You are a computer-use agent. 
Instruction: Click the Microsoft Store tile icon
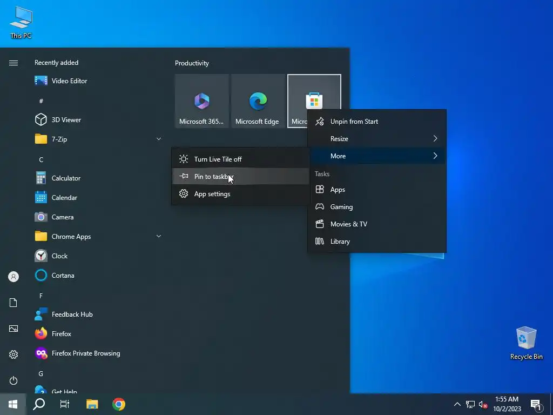coord(314,101)
